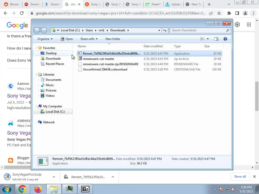The image size is (259, 194).
Task: Open Windows Start button
Action: 7,189
